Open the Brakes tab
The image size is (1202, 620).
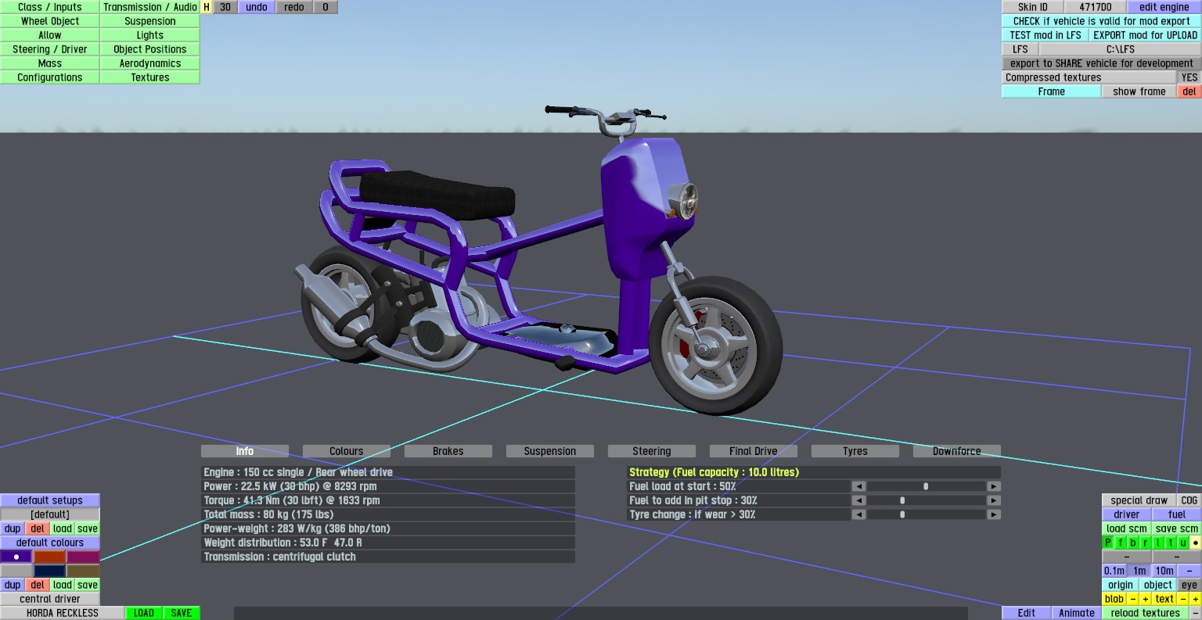click(448, 451)
